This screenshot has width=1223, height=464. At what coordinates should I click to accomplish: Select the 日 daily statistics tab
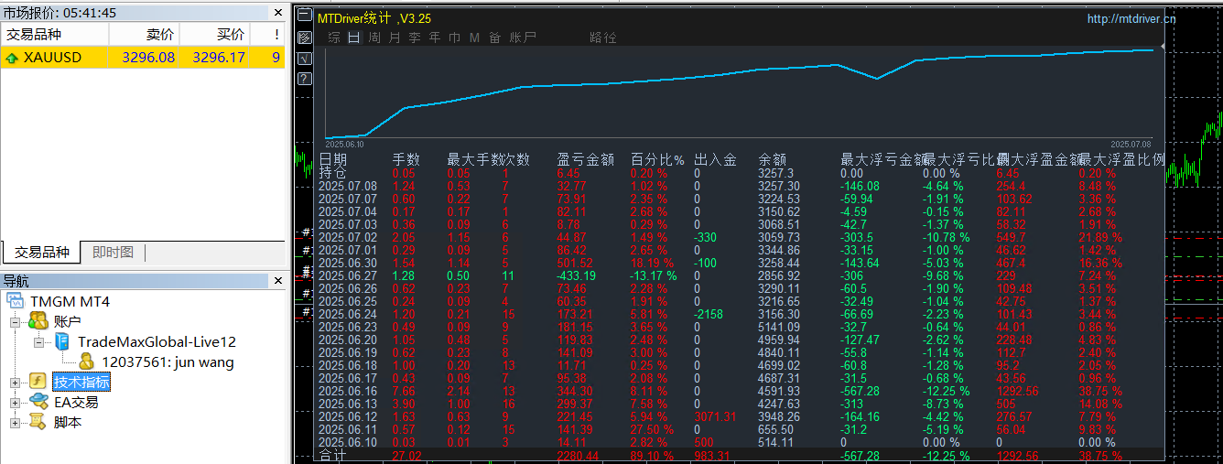354,38
